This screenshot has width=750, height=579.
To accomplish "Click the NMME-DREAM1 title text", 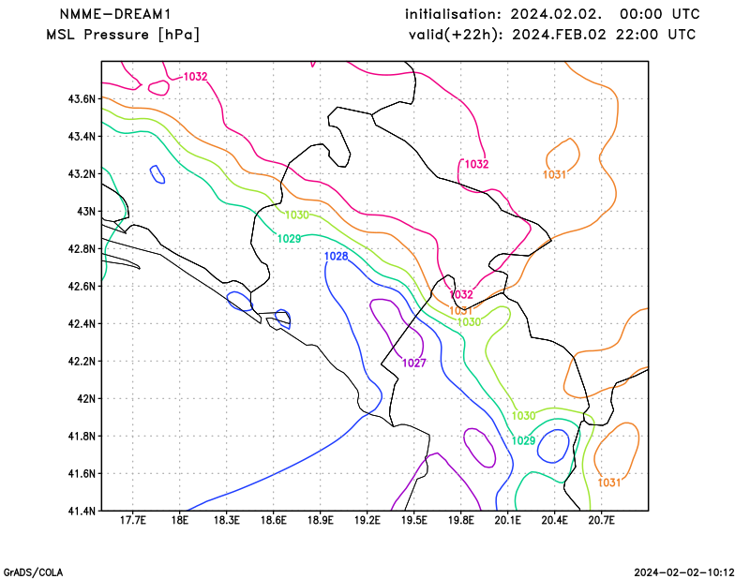I will [114, 14].
